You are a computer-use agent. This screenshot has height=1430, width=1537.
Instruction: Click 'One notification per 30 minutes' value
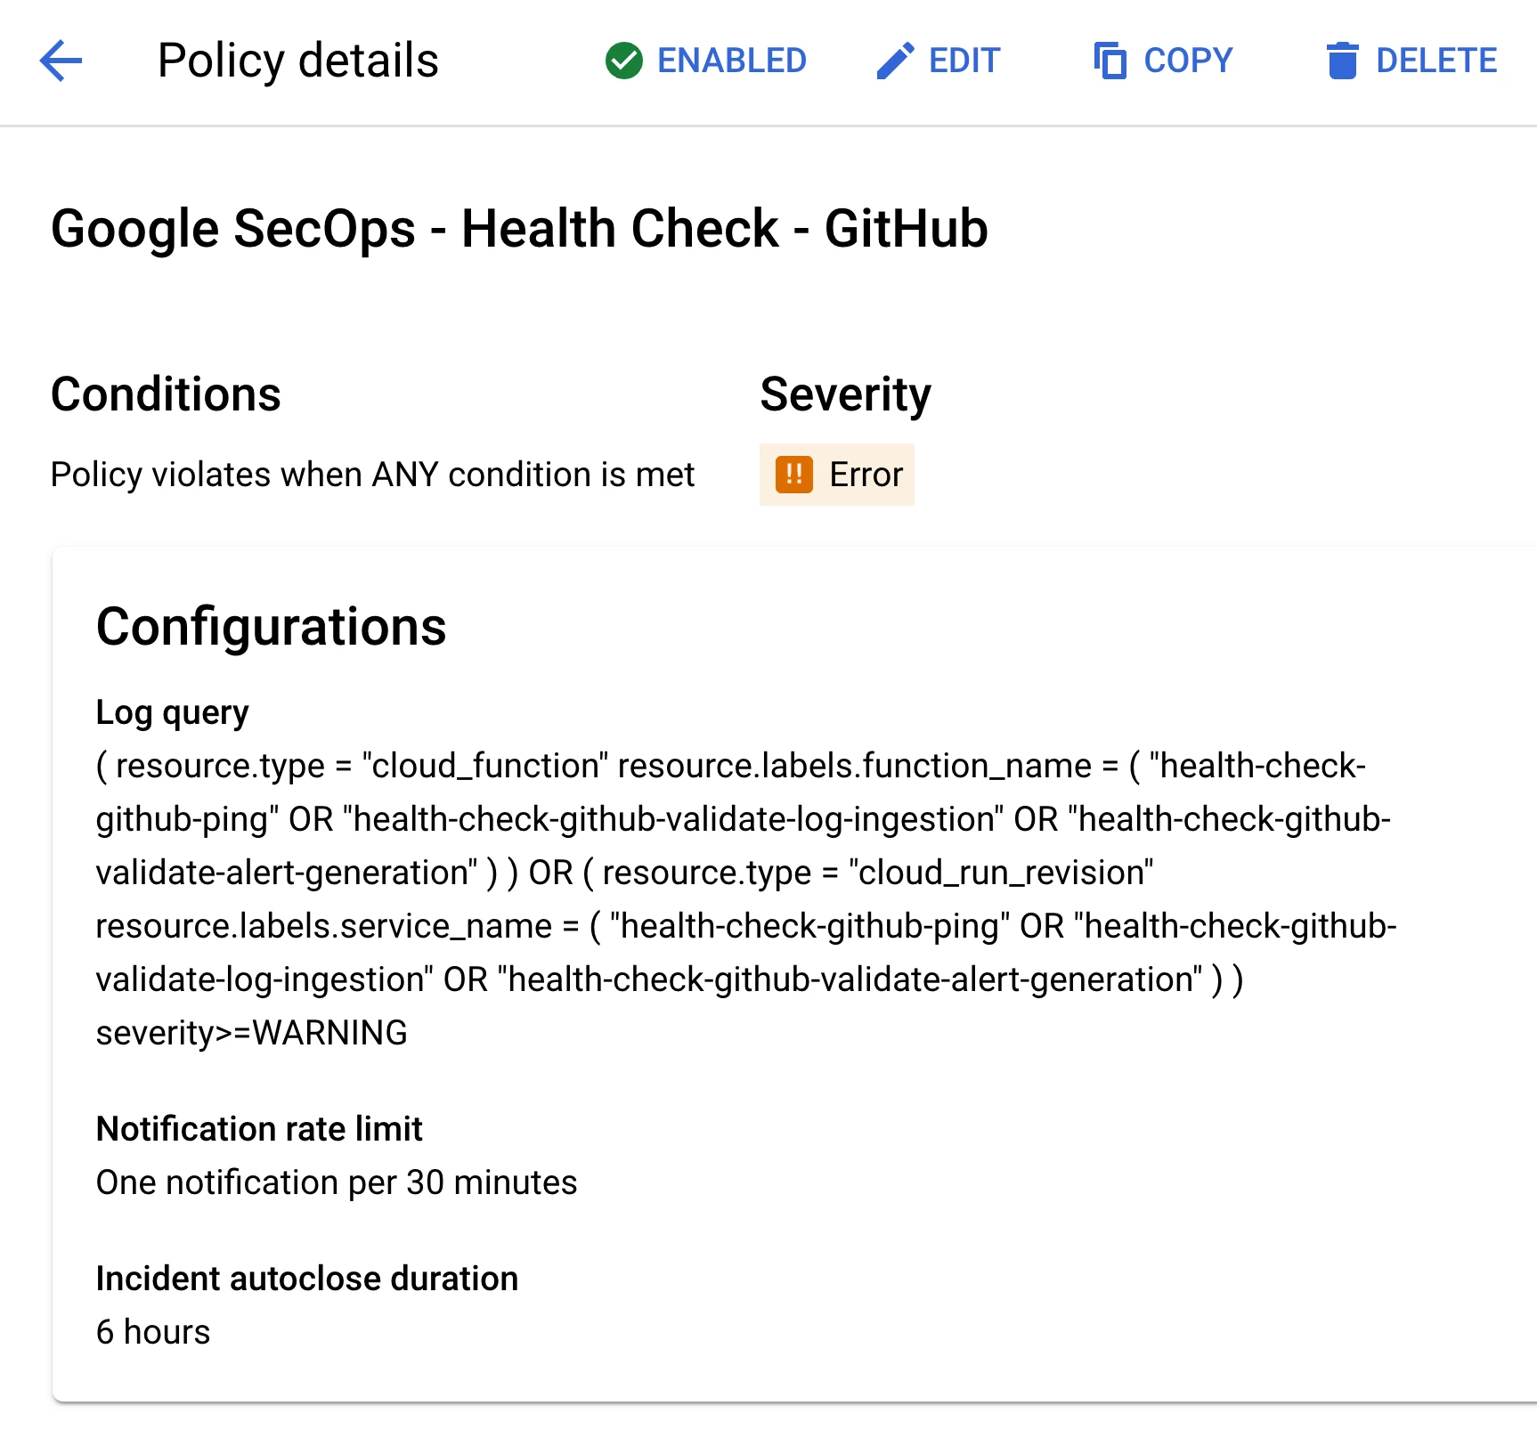pos(337,1182)
